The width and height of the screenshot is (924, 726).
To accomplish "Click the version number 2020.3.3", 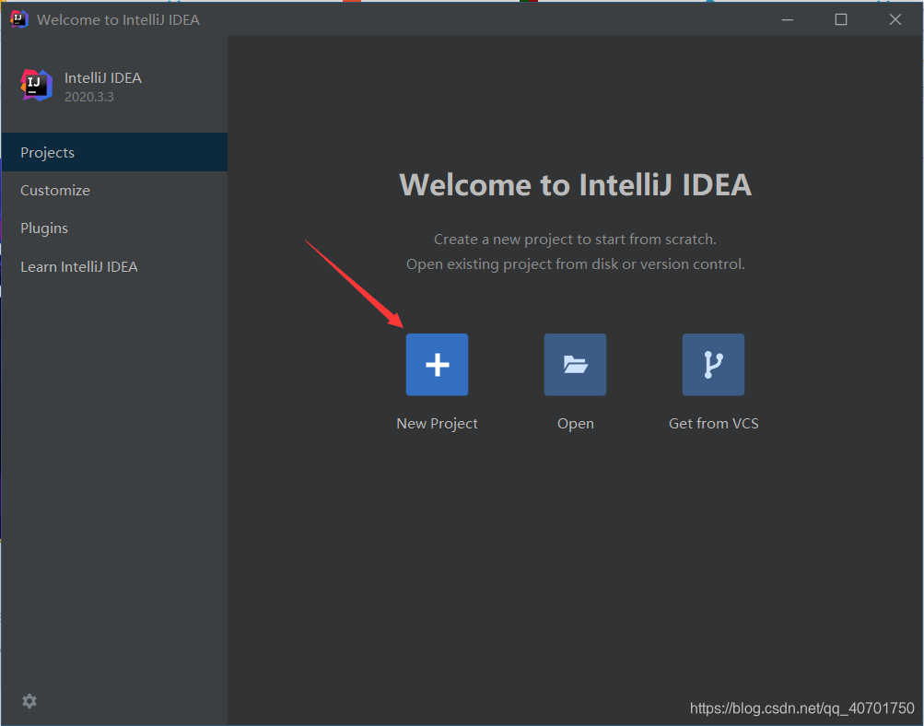I will [89, 97].
